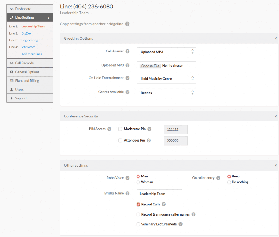This screenshot has width=279, height=237.
Task: Open the Genres Available dropdown
Action: coord(166,93)
